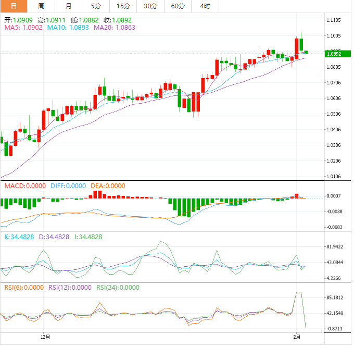Click the RSI(24) indicator label
Viewport: 354px width, 347px height.
pos(117,287)
